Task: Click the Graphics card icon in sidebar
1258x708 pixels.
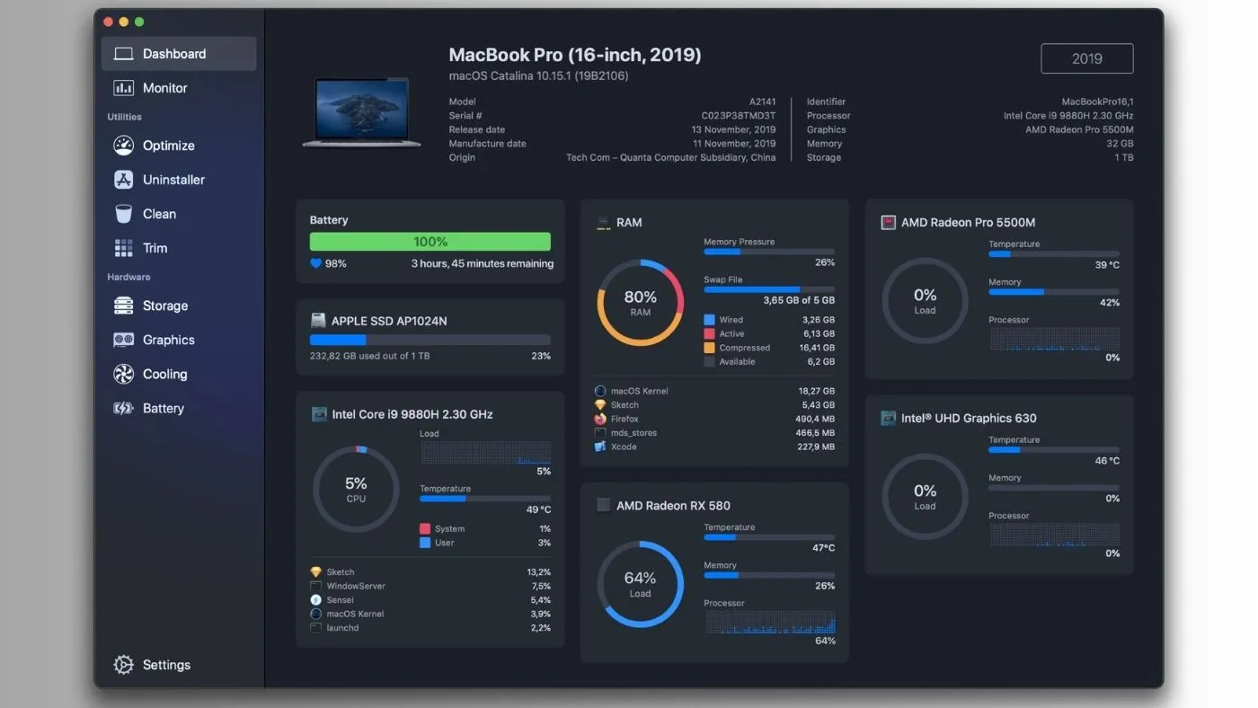Action: pyautogui.click(x=123, y=340)
